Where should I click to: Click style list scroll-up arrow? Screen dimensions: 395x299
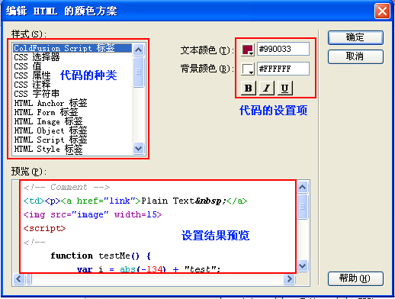coord(138,50)
